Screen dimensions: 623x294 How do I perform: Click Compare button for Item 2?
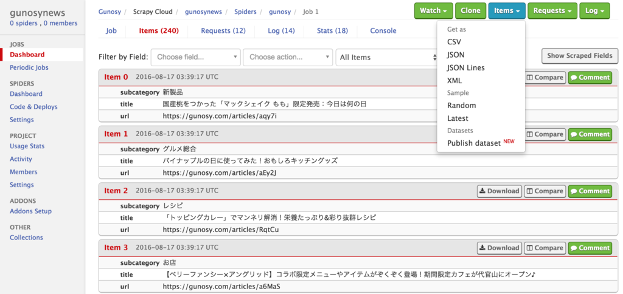click(545, 191)
